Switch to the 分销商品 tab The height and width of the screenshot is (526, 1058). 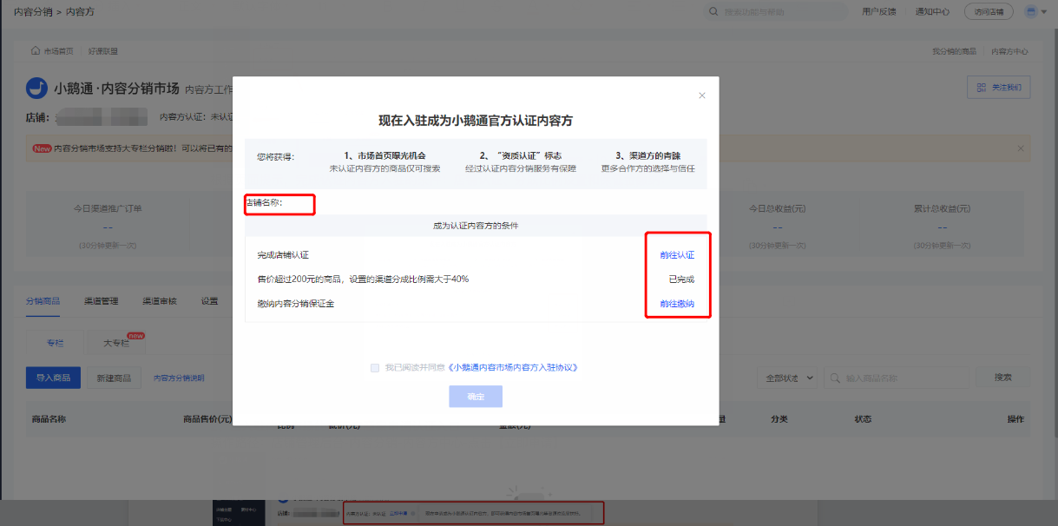pos(43,301)
